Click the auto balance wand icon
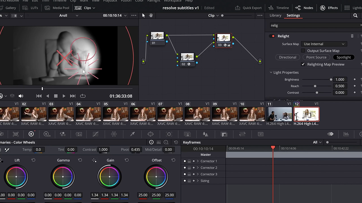The image size is (362, 203). point(7,150)
